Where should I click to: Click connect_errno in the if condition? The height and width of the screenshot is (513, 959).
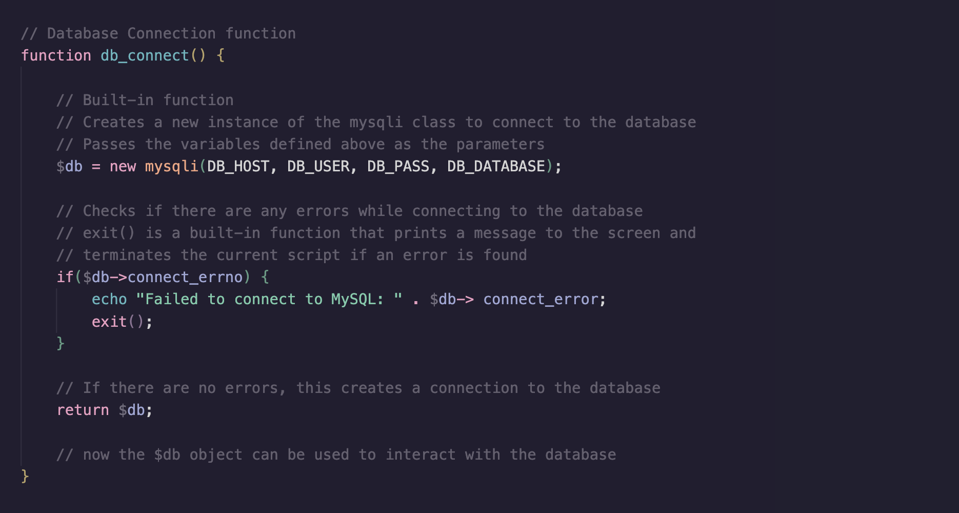pyautogui.click(x=185, y=277)
